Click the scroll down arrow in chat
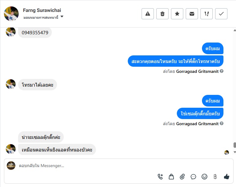Image resolution: width=236 pixels, height=187 pixels. coord(235,152)
